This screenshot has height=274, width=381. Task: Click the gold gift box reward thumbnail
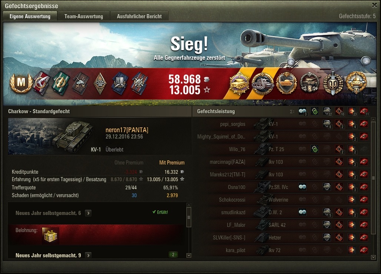[x=50, y=235]
